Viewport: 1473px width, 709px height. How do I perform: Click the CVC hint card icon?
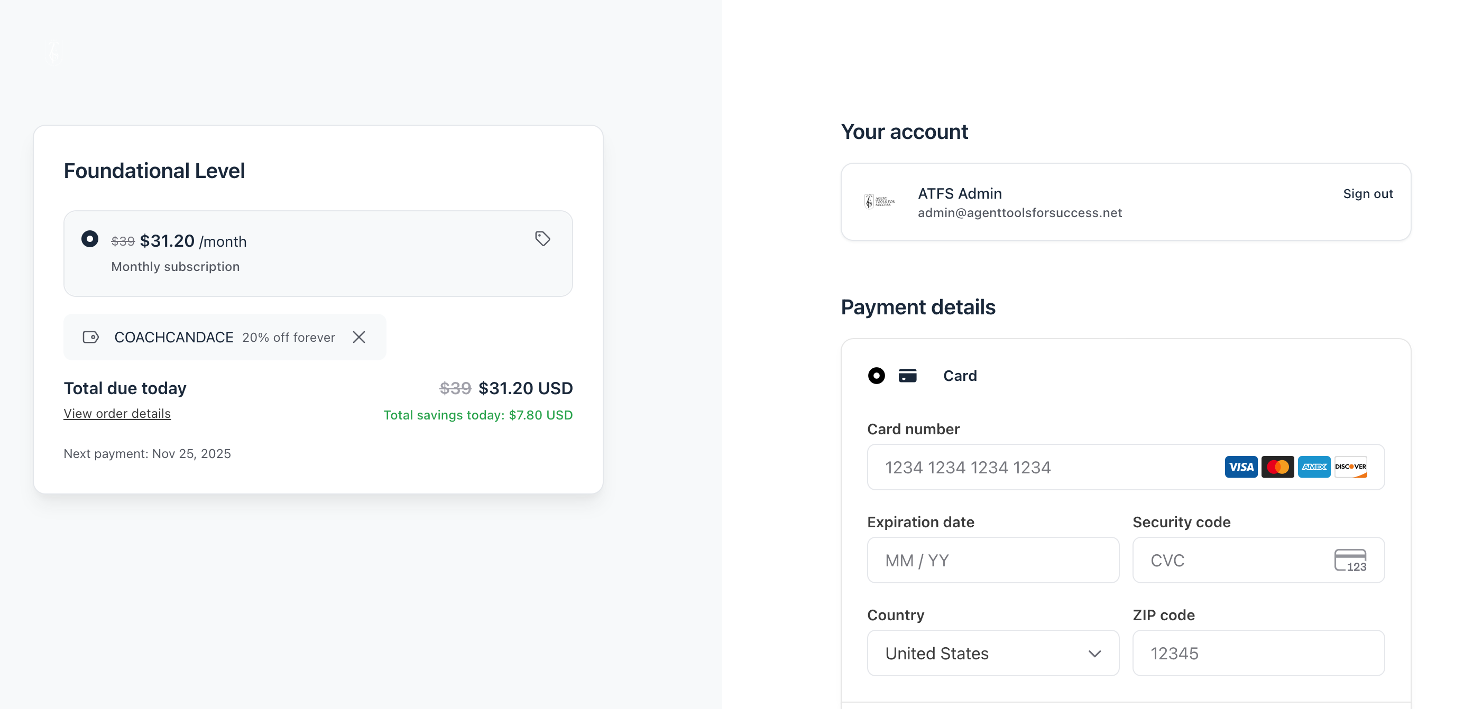pos(1350,560)
